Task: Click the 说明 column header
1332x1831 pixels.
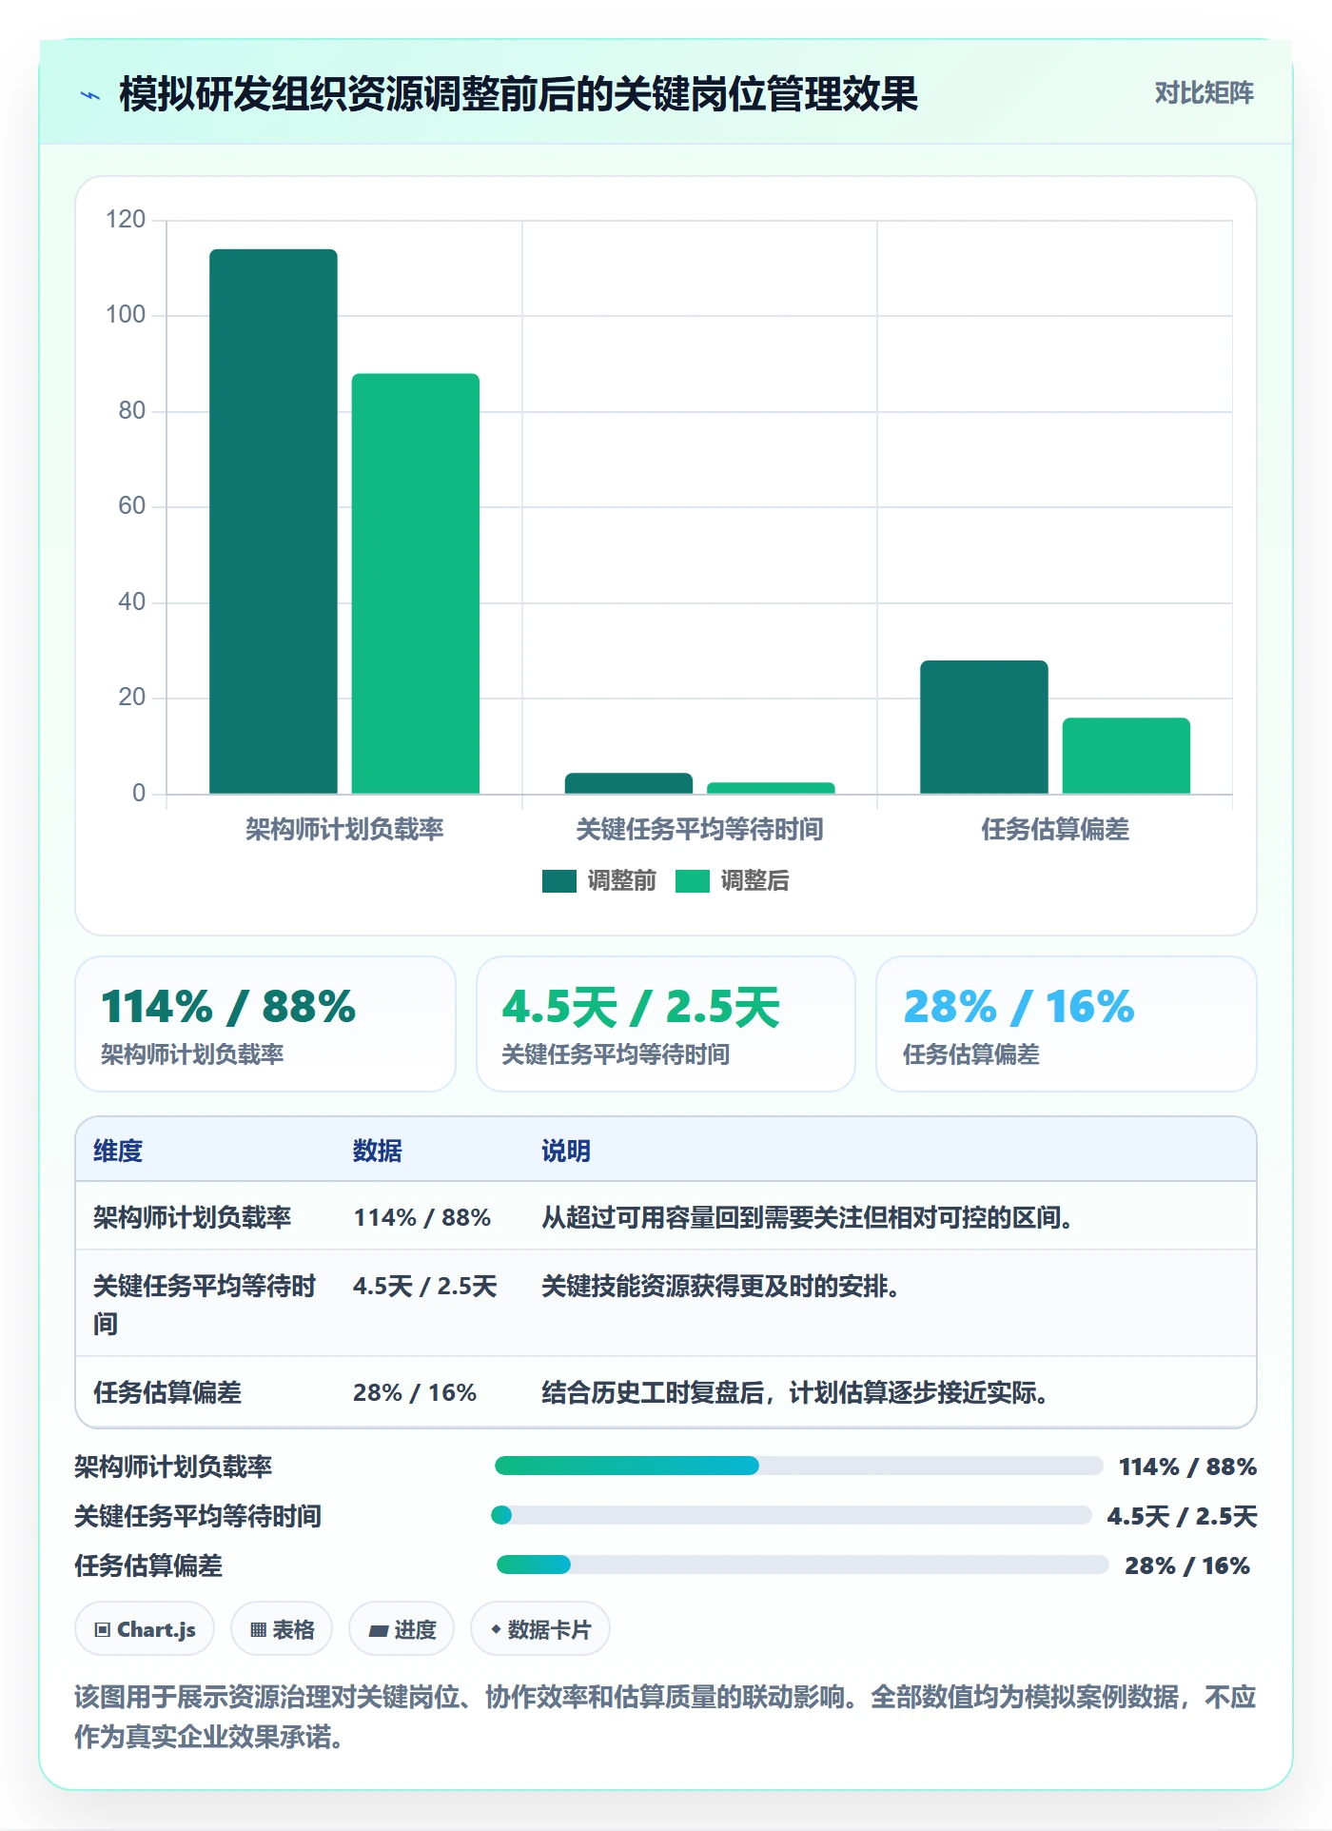Action: click(x=566, y=1151)
